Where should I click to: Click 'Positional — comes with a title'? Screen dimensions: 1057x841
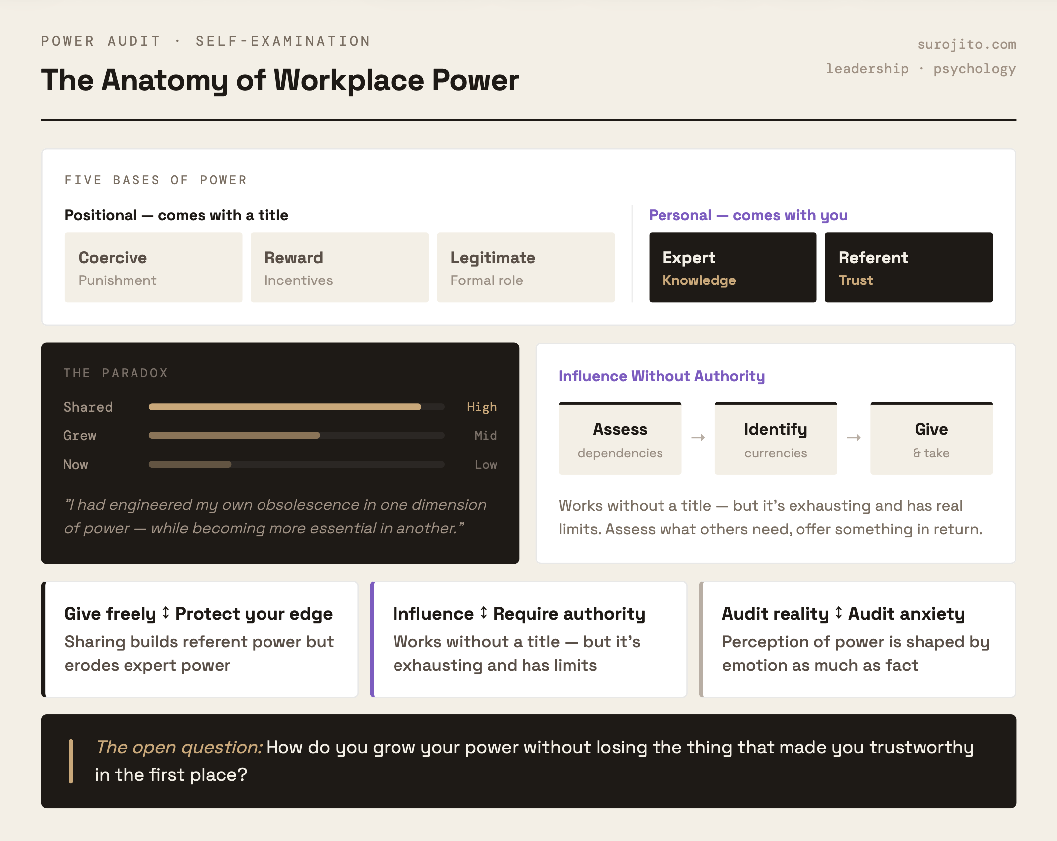[x=176, y=215]
